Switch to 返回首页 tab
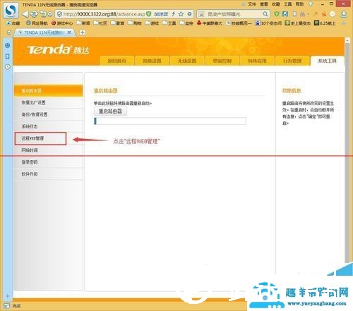The height and width of the screenshot is (311, 353). (x=117, y=61)
